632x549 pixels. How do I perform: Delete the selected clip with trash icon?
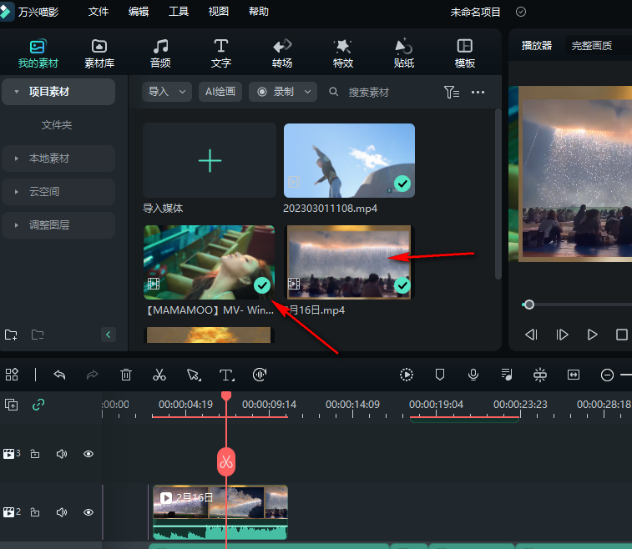pyautogui.click(x=126, y=375)
